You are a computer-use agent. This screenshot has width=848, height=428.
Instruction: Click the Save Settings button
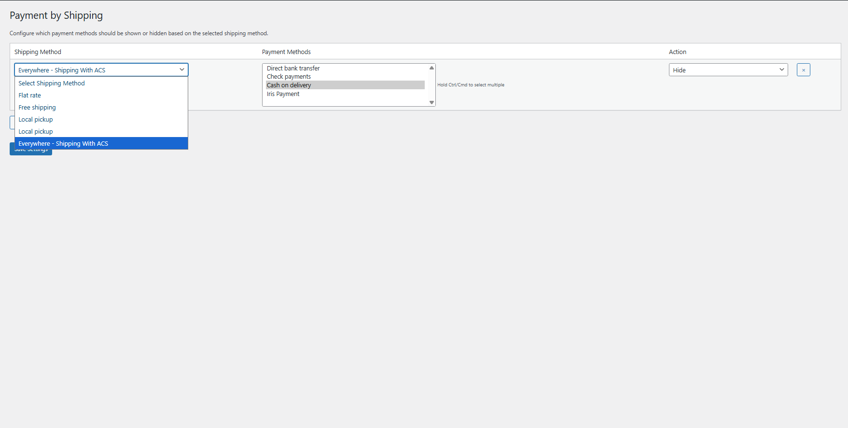31,152
